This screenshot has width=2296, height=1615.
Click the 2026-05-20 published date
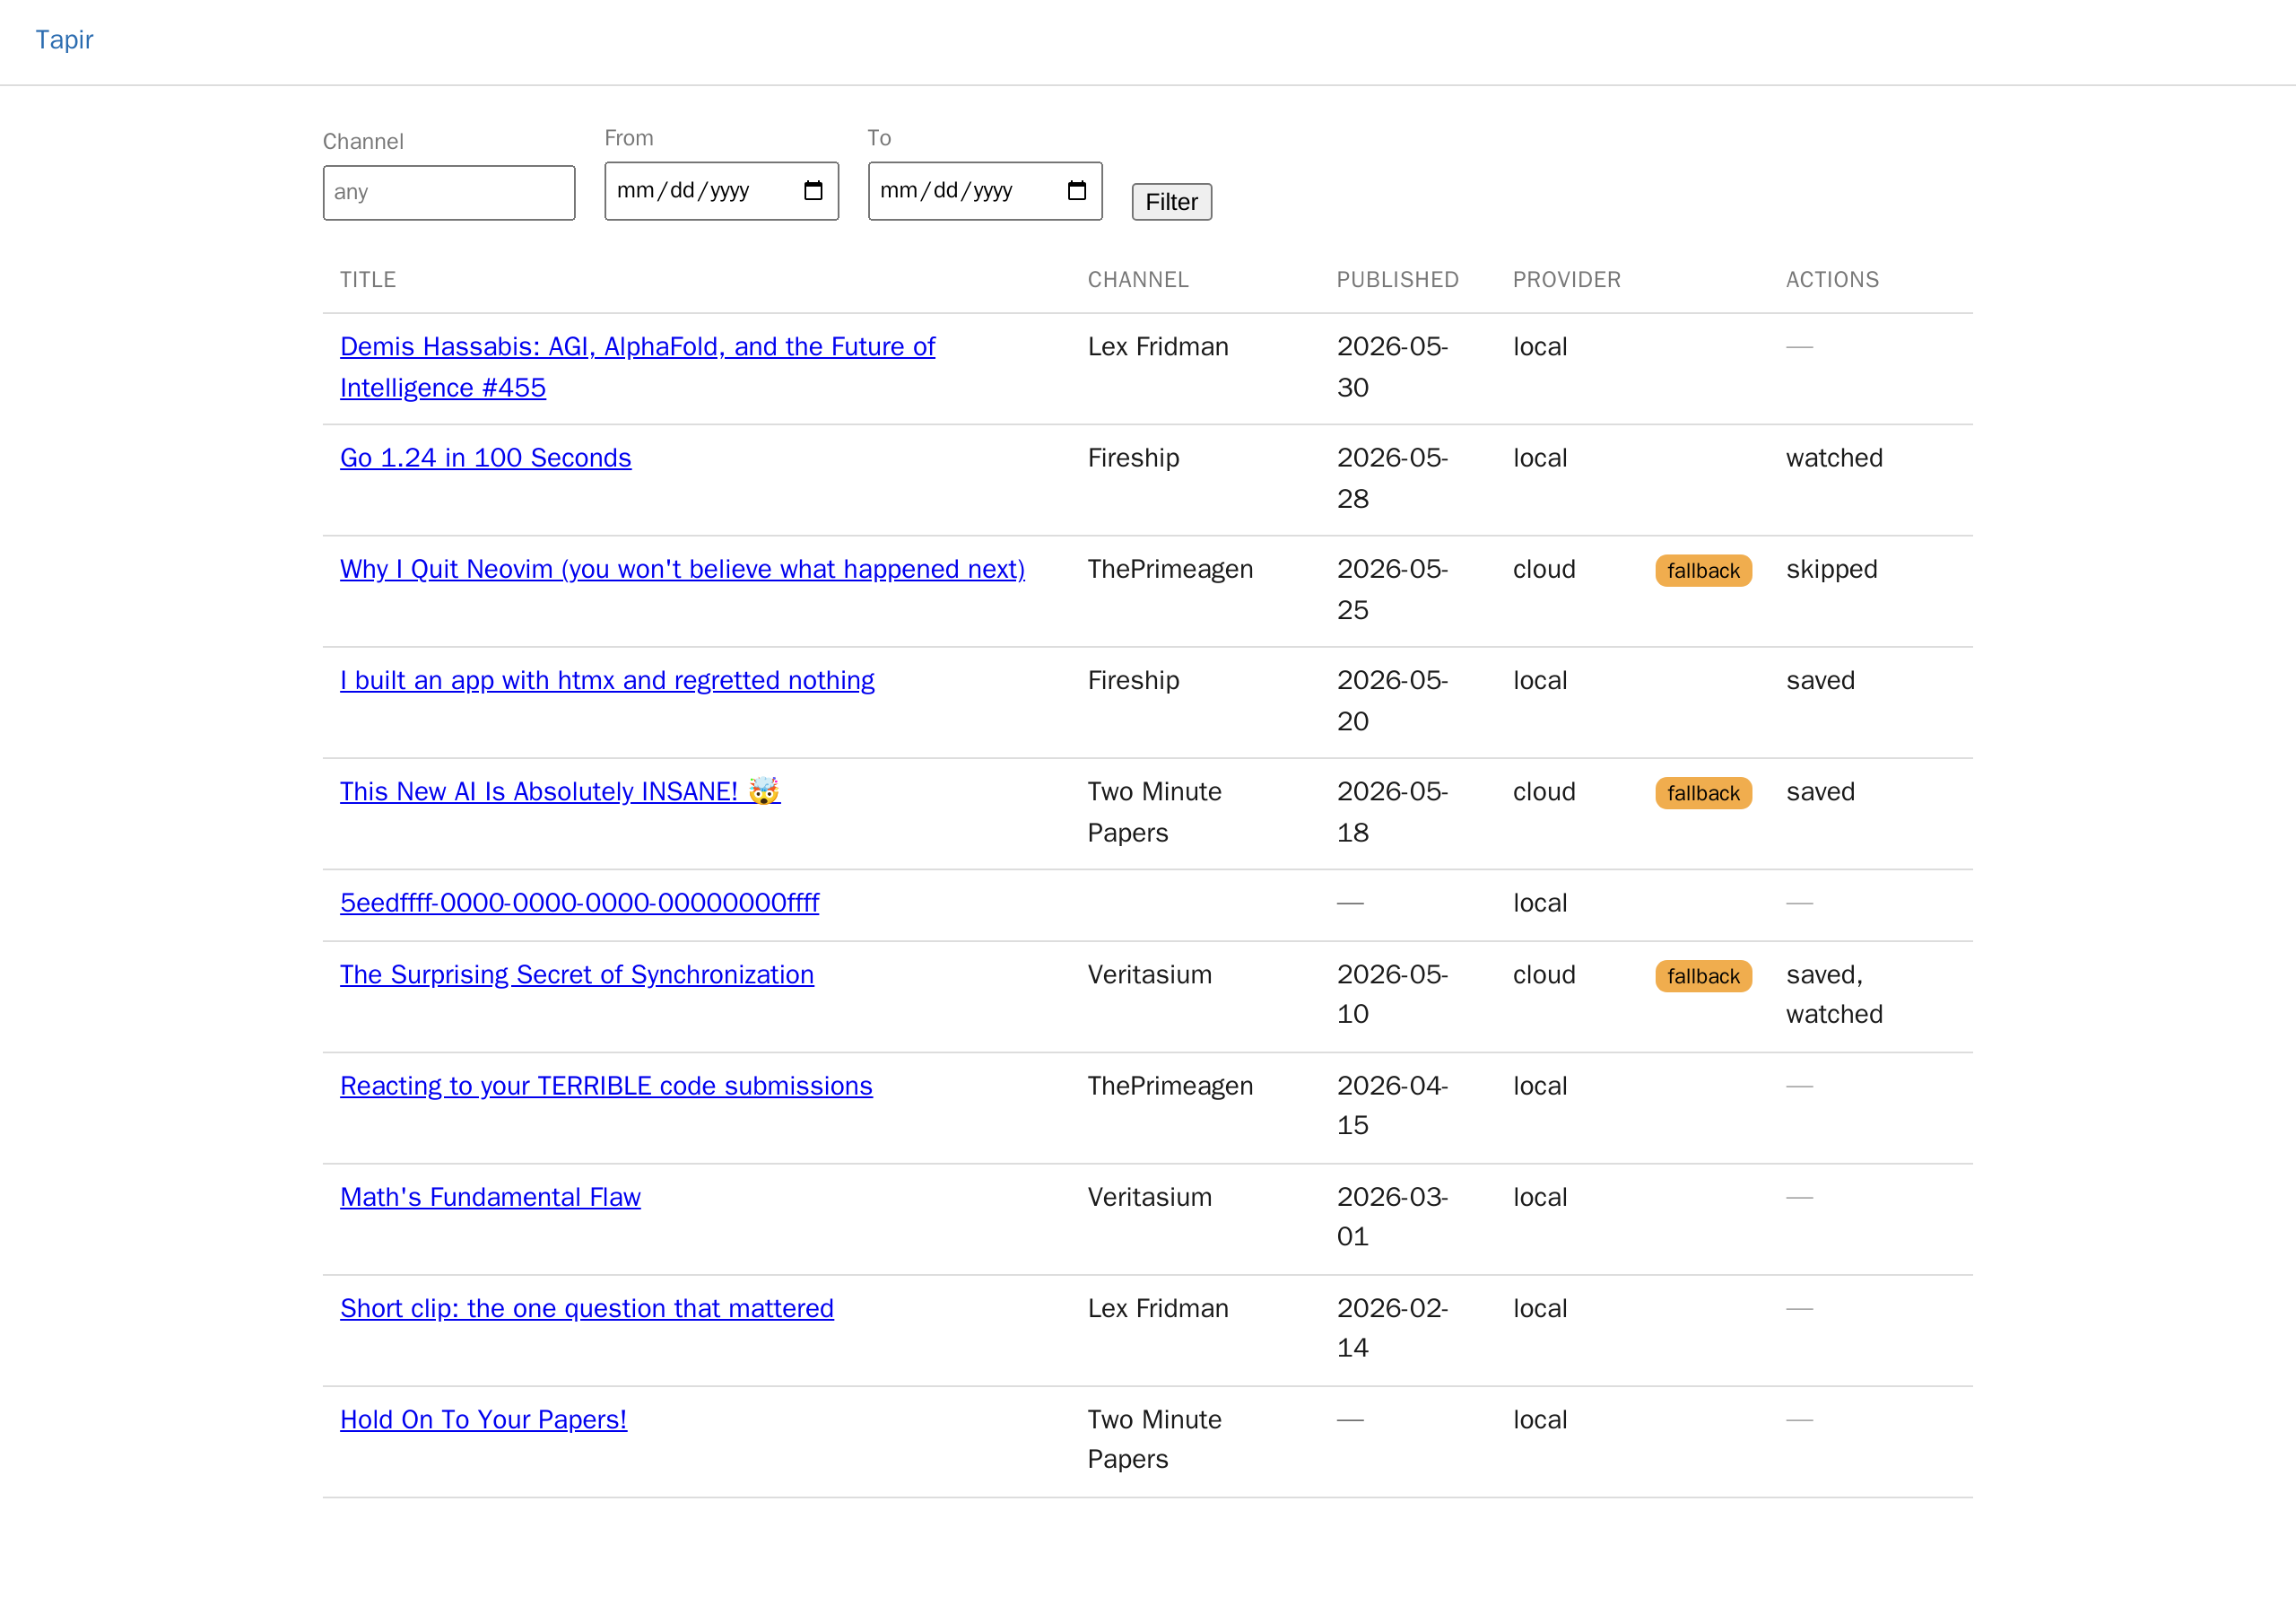coord(1392,700)
